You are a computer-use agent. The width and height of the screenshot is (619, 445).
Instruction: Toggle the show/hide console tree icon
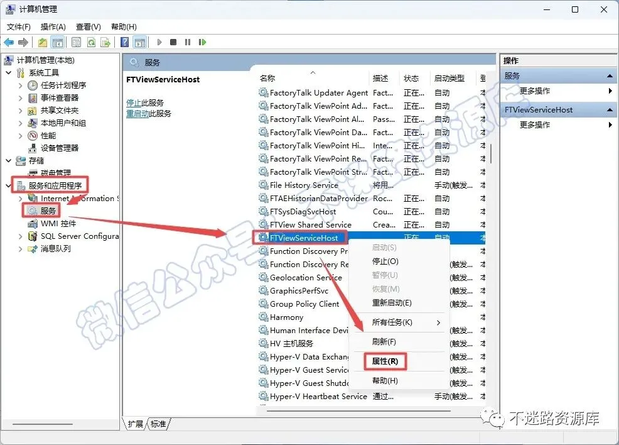point(58,42)
